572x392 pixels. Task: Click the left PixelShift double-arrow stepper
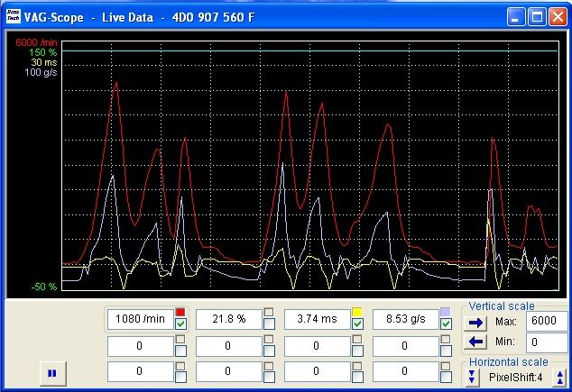point(472,377)
